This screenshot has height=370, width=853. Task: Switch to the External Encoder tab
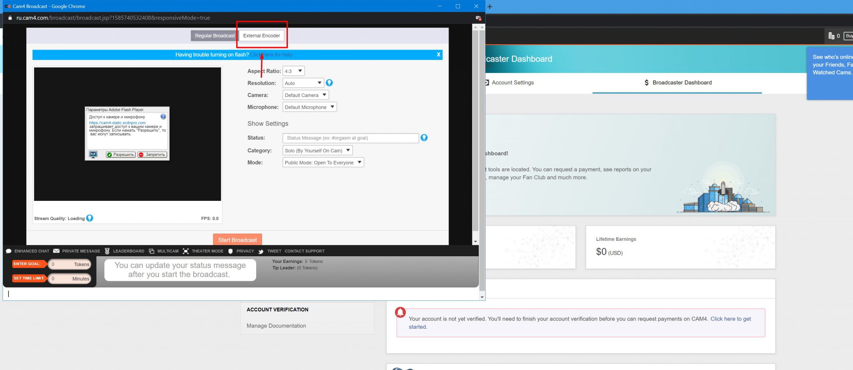(x=262, y=36)
